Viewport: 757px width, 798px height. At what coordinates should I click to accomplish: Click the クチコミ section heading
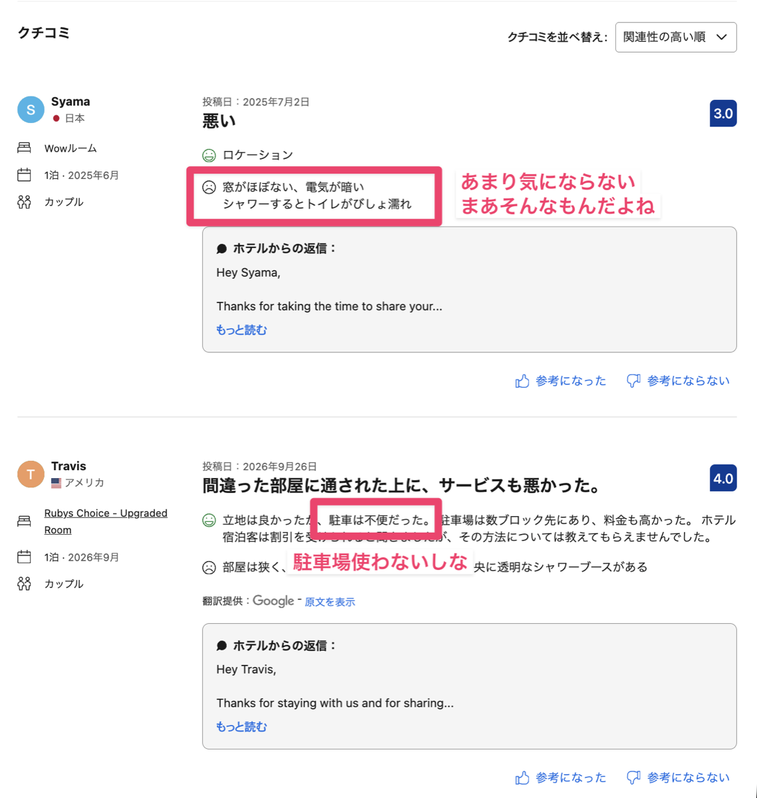tap(44, 33)
